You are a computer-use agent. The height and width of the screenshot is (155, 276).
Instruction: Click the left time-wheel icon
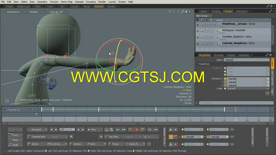[x=106, y=130]
